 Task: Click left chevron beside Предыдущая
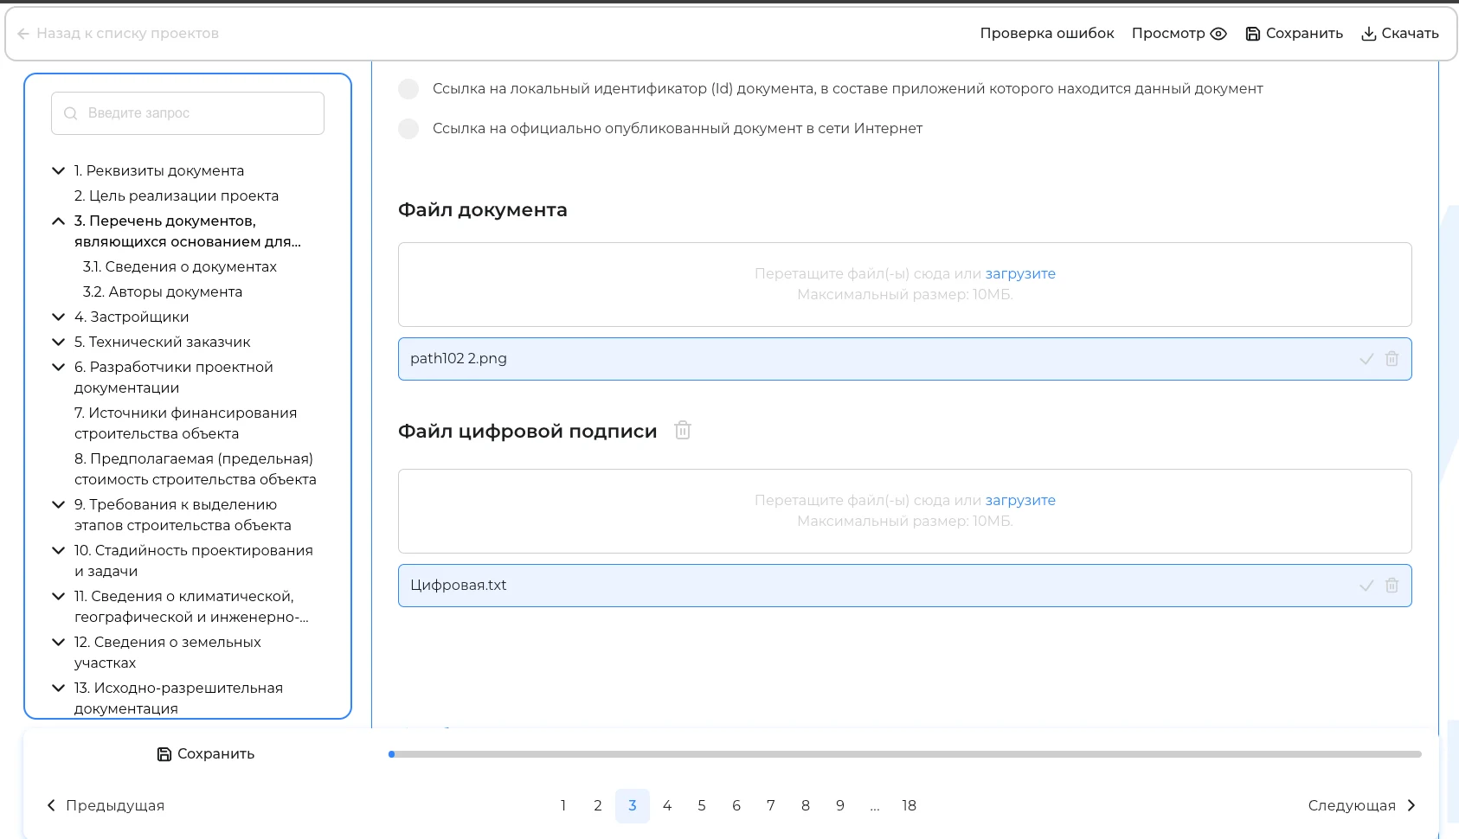click(x=51, y=805)
